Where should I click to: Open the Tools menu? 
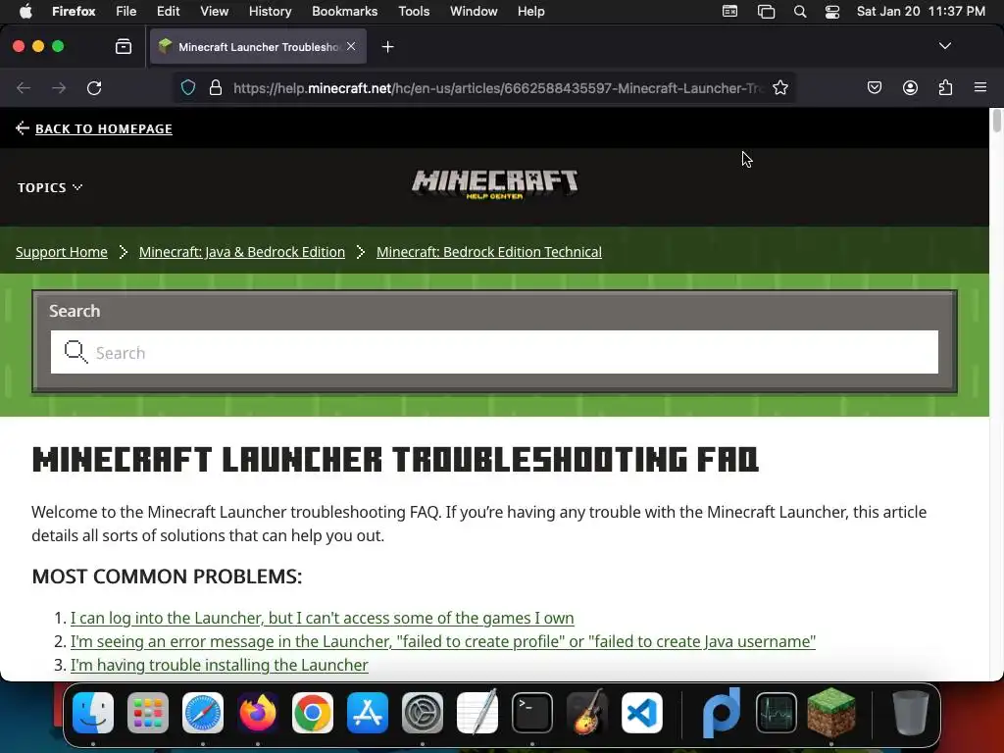(x=414, y=12)
